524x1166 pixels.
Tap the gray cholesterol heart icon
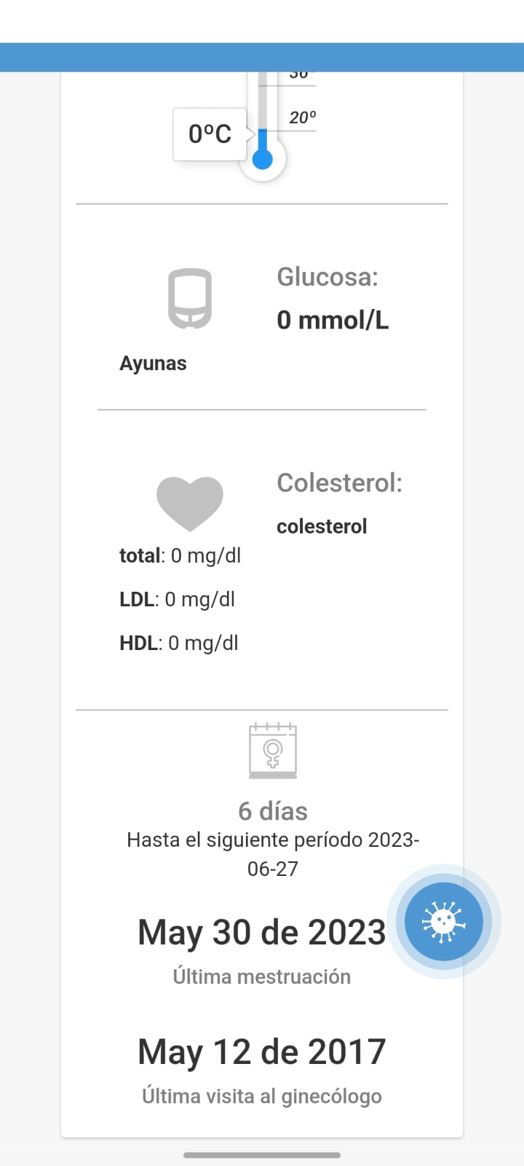coord(190,503)
